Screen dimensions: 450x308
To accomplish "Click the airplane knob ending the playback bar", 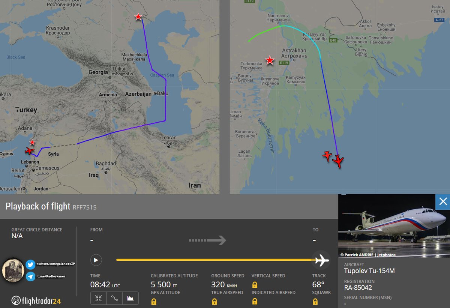I will tap(321, 260).
